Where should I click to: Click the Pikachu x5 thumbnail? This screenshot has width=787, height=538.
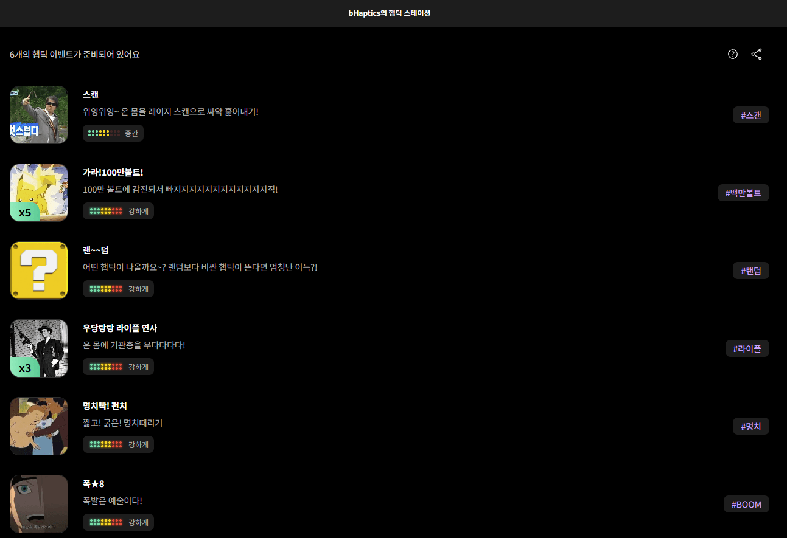point(38,192)
